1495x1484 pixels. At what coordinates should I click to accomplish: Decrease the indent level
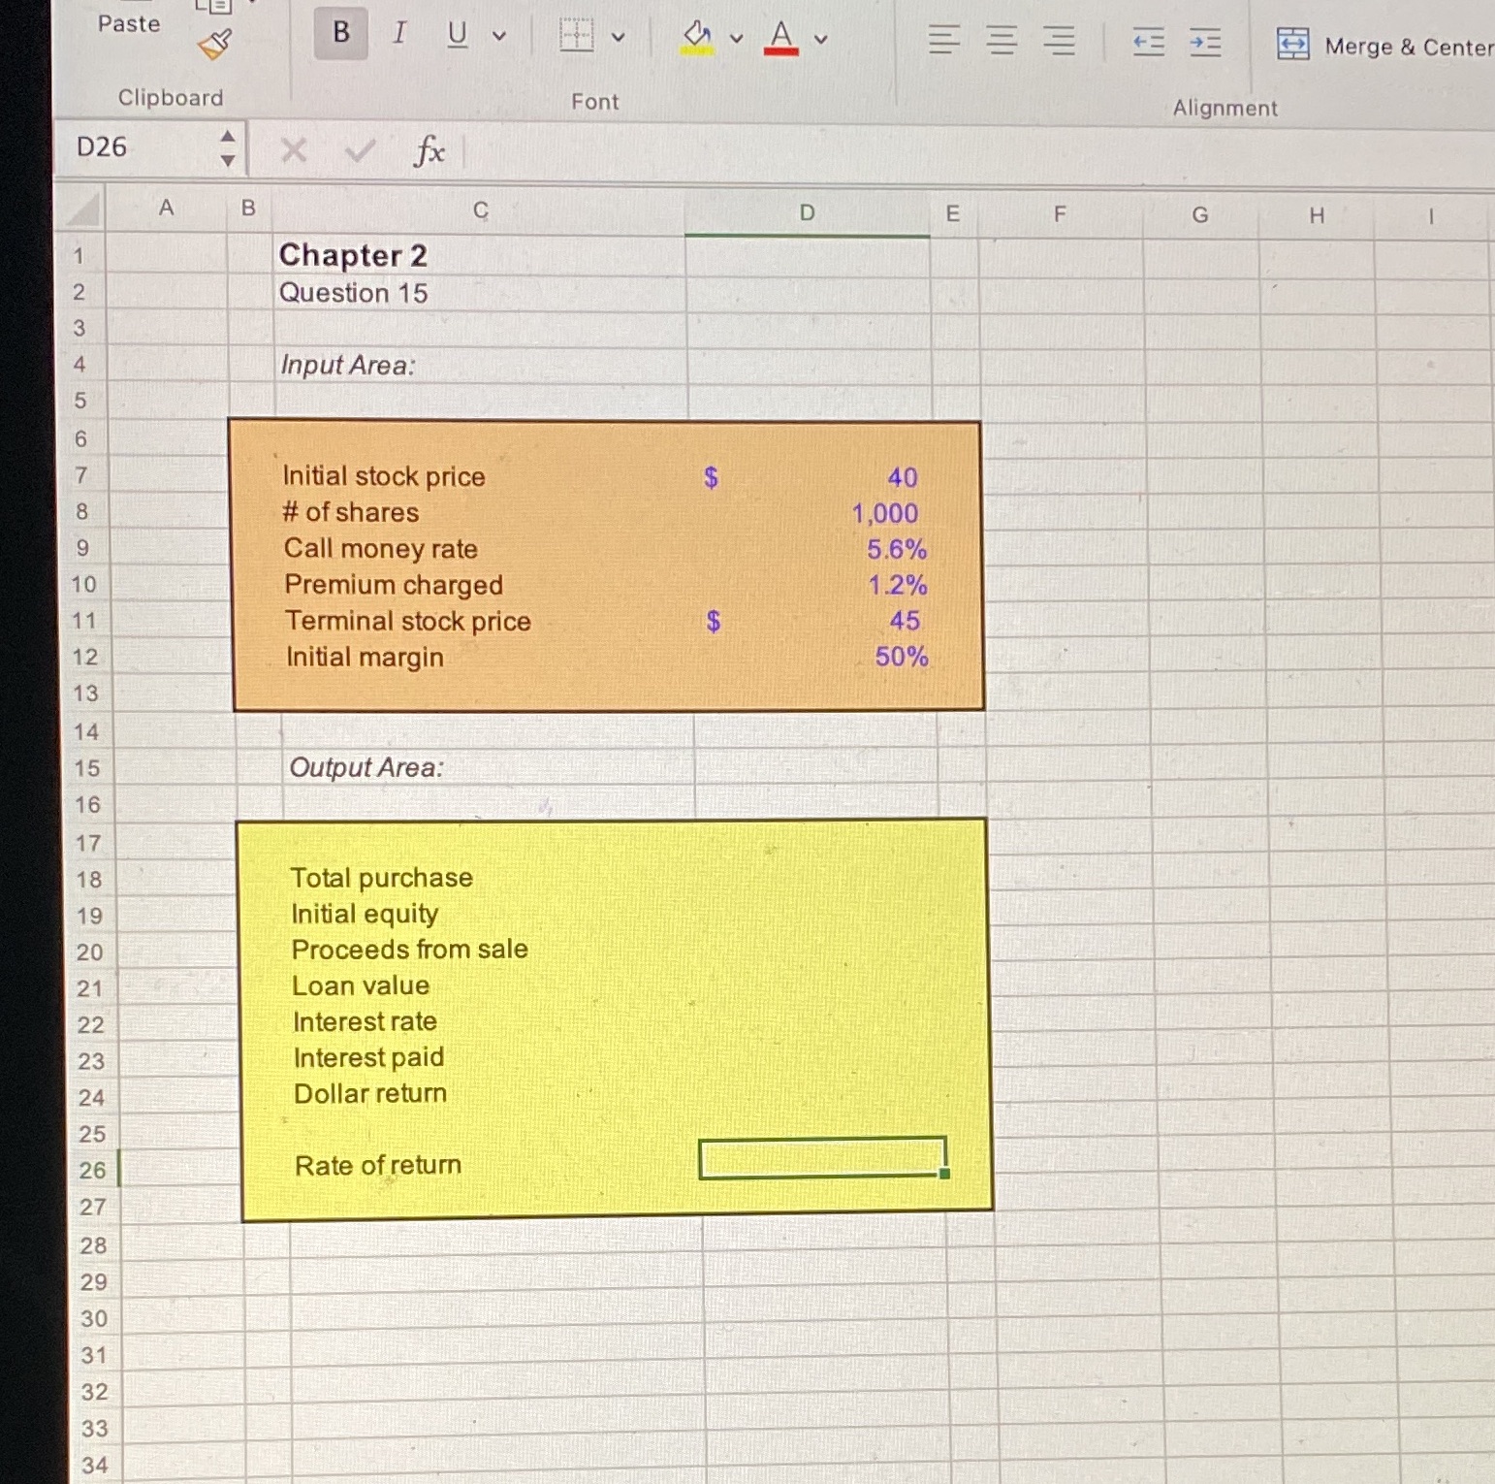1149,42
